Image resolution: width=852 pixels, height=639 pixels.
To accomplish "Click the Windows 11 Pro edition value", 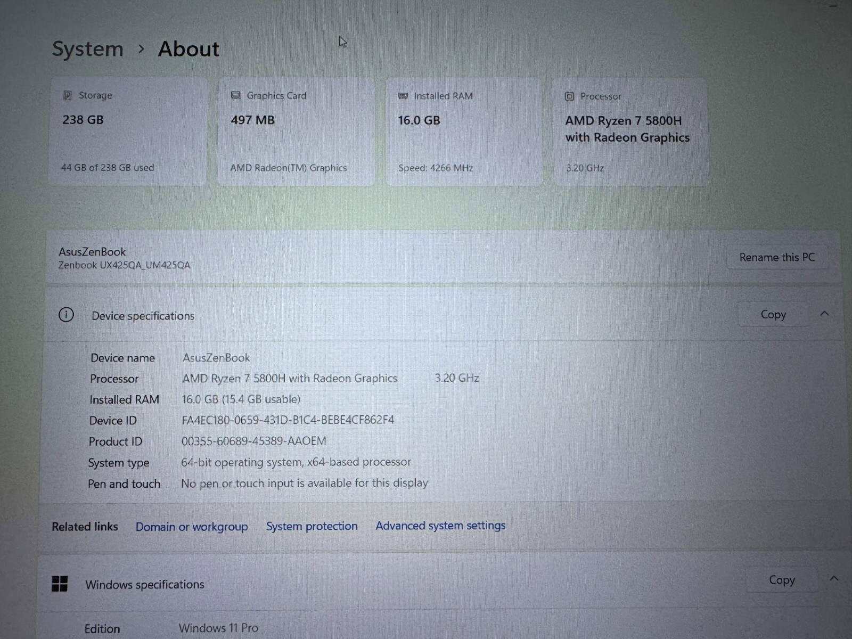I will tap(218, 628).
